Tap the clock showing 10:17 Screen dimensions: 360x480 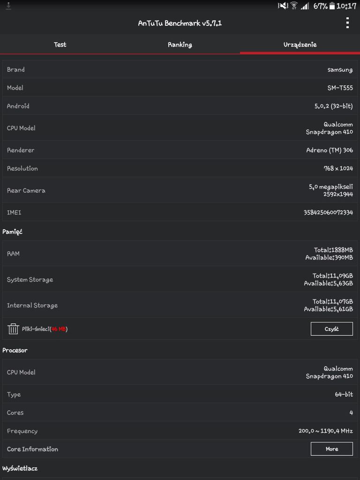click(346, 6)
